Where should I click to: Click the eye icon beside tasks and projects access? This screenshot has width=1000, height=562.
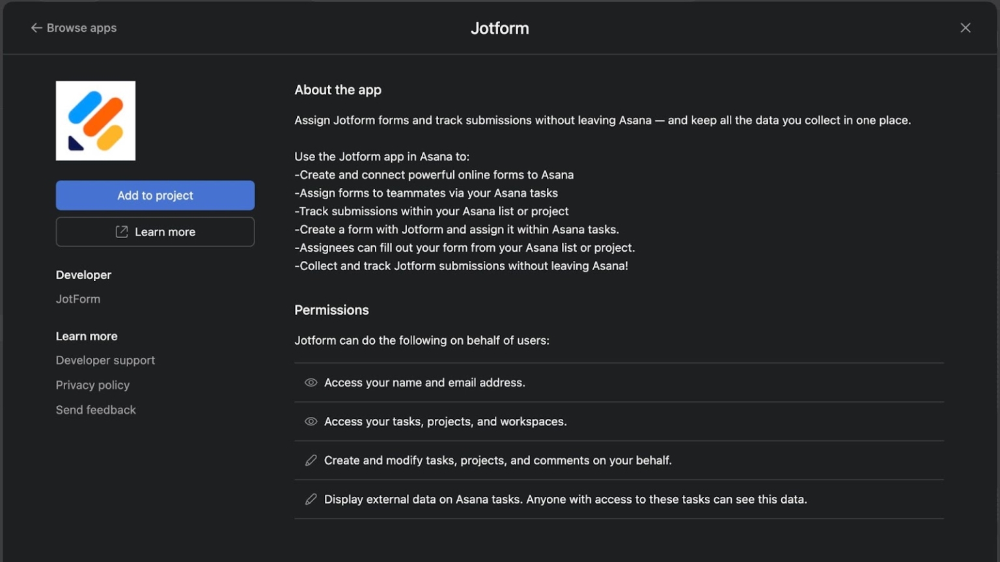[311, 421]
